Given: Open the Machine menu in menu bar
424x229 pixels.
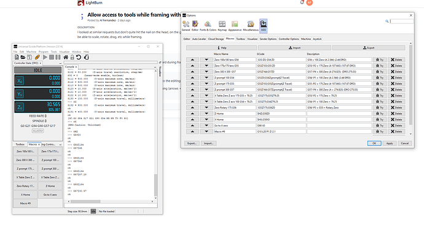Looking at the screenshot, I should [31, 52].
